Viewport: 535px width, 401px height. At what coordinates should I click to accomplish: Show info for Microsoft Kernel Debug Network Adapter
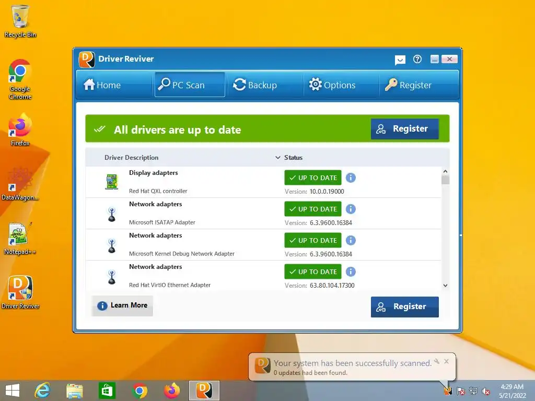click(351, 240)
